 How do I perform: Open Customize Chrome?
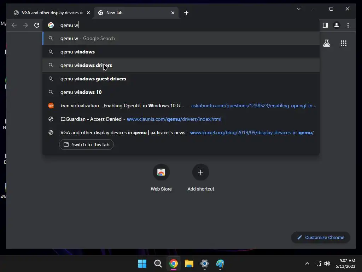pyautogui.click(x=321, y=238)
